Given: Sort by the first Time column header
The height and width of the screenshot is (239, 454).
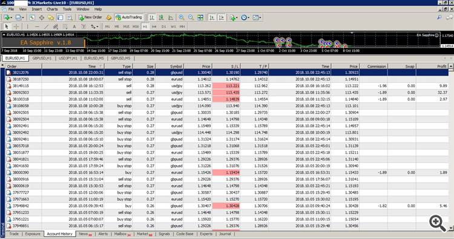Looking at the screenshot, I should click(73, 67).
